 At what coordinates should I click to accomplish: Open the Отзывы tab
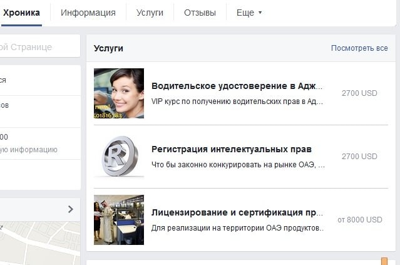pyautogui.click(x=200, y=13)
